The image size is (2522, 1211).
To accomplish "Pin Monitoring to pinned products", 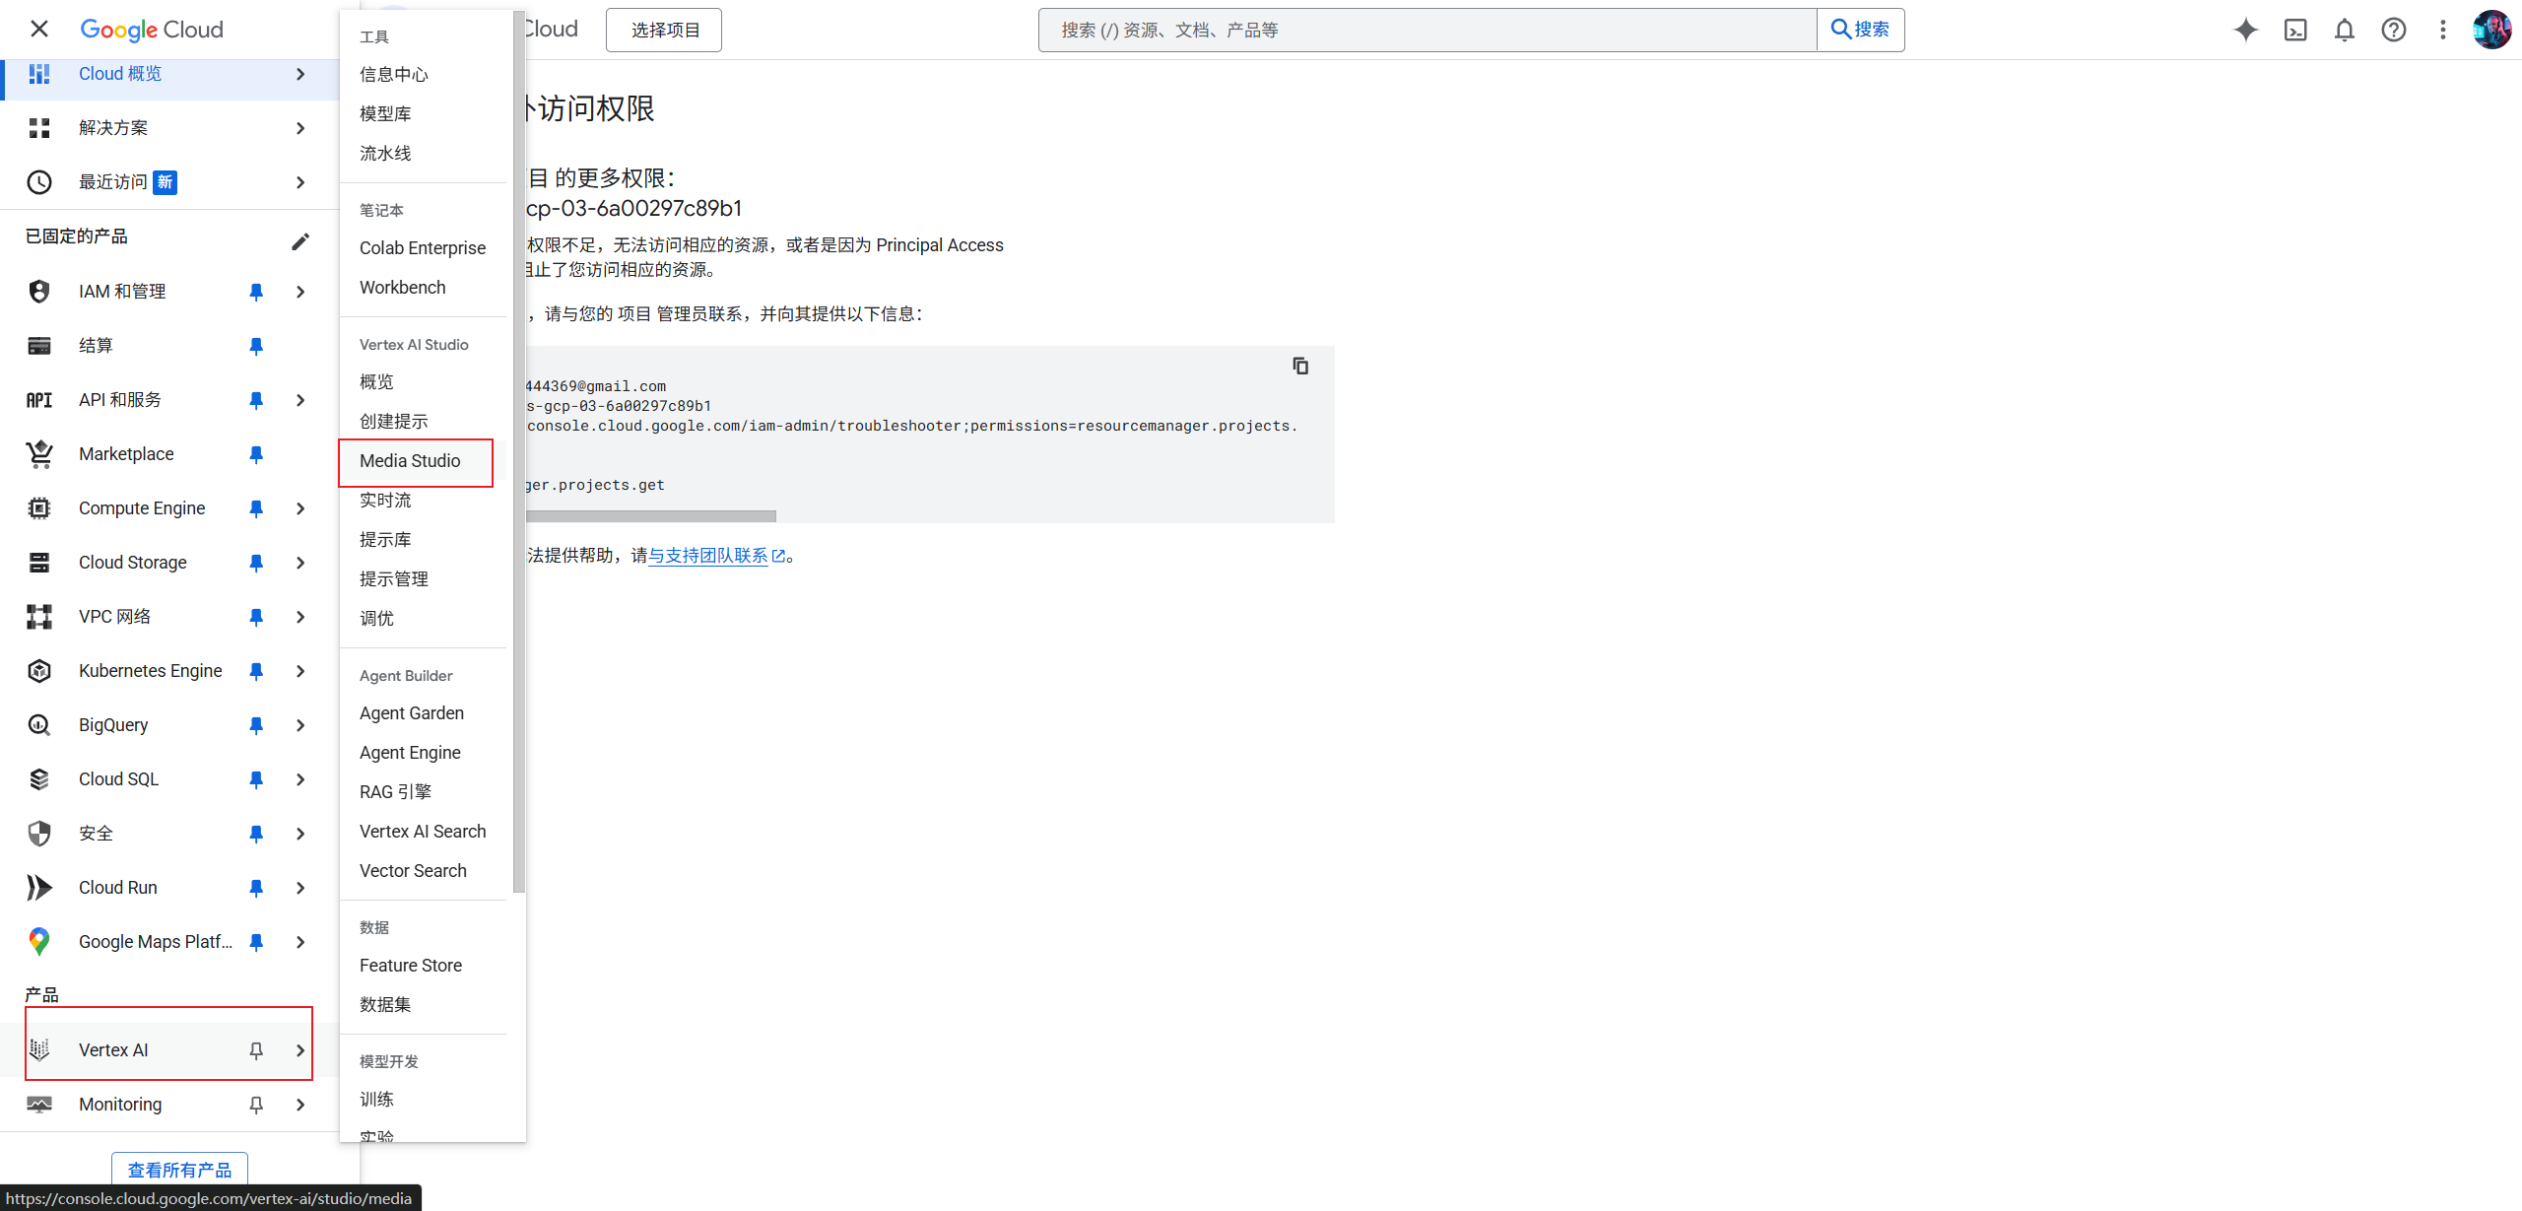I will (256, 1105).
